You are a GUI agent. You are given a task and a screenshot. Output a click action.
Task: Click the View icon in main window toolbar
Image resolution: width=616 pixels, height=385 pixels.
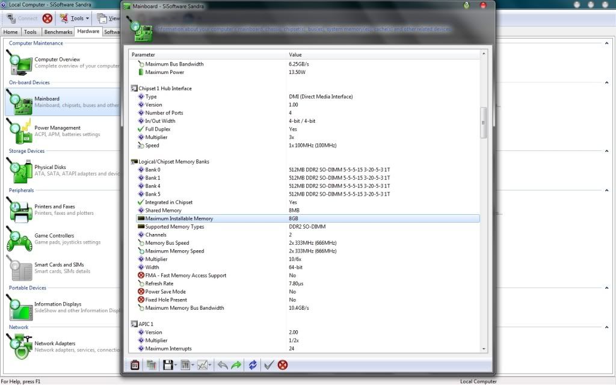click(102, 18)
